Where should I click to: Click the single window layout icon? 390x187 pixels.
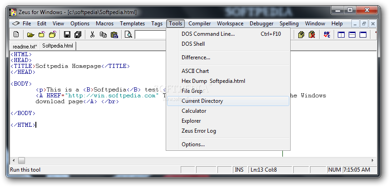pyautogui.click(x=363, y=34)
